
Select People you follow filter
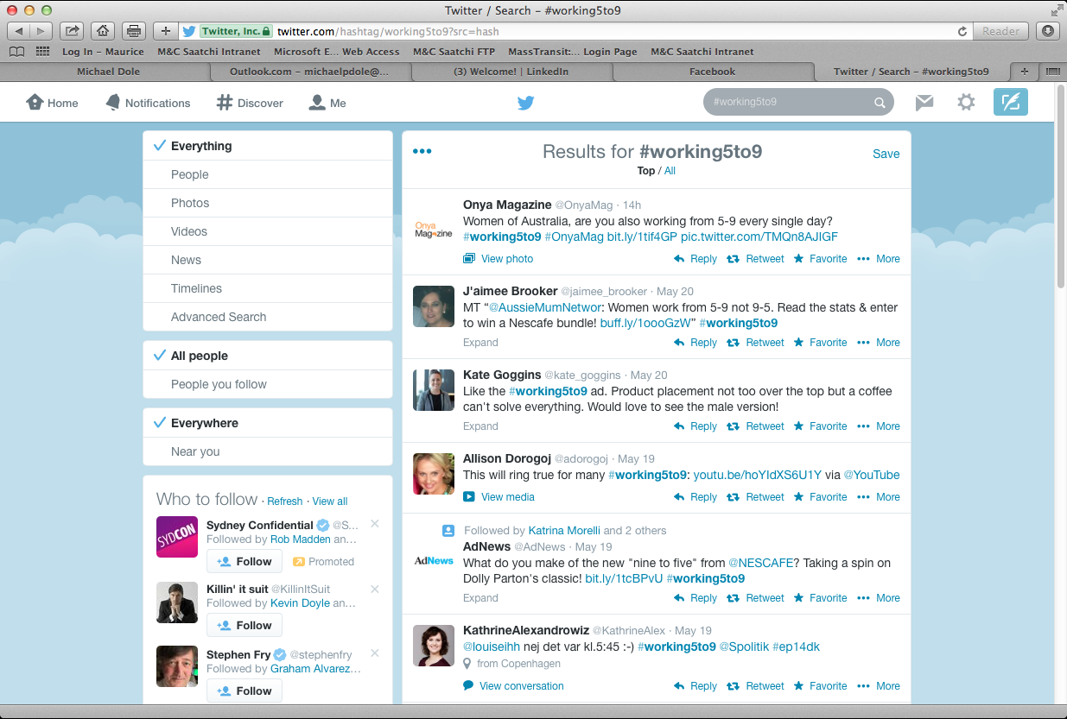pyautogui.click(x=268, y=384)
